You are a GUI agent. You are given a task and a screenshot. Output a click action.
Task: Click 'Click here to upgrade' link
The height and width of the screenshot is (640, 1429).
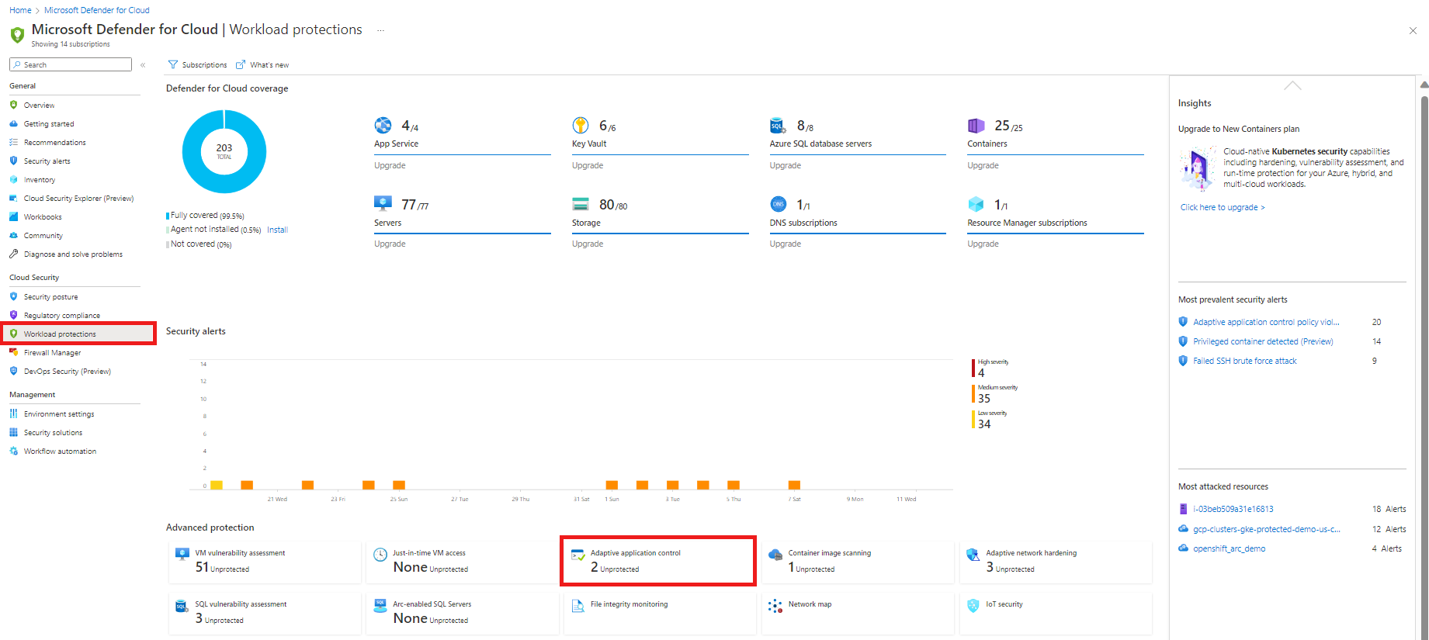[1223, 208]
